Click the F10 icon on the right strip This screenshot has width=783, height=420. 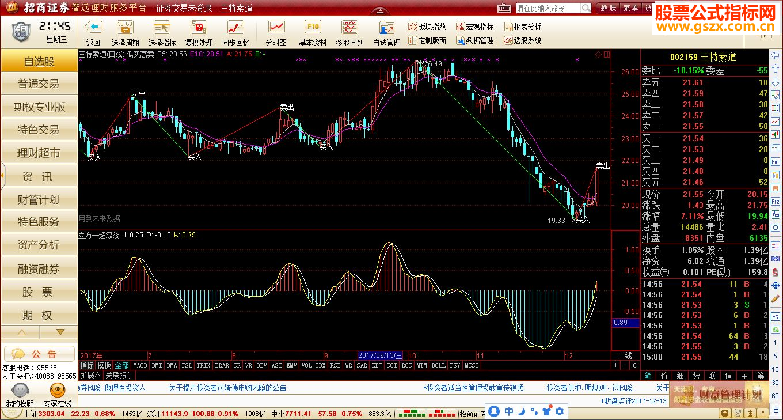(775, 161)
